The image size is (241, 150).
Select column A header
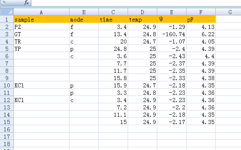click(41, 12)
